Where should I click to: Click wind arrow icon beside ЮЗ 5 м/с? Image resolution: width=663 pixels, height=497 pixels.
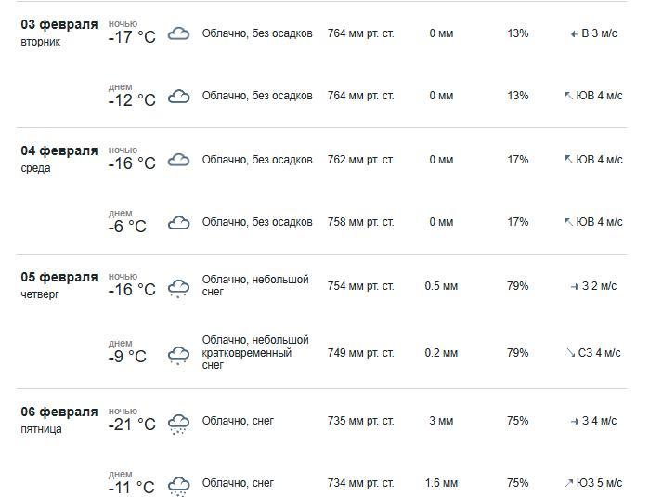569,483
